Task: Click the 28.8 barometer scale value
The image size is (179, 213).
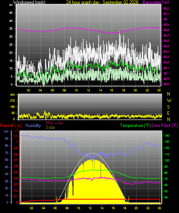Action: (x=166, y=84)
